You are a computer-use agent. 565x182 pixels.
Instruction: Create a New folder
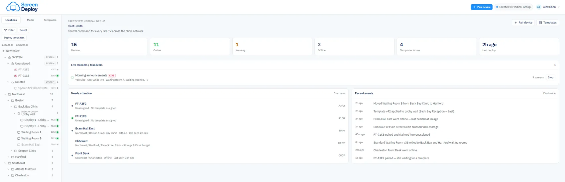click(11, 51)
